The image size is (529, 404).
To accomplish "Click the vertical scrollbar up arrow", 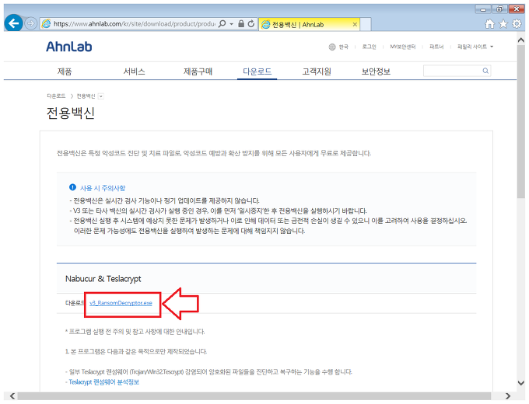I will coord(521,40).
